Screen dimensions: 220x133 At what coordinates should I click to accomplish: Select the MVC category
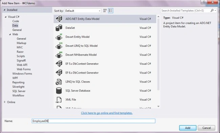click(x=20, y=47)
